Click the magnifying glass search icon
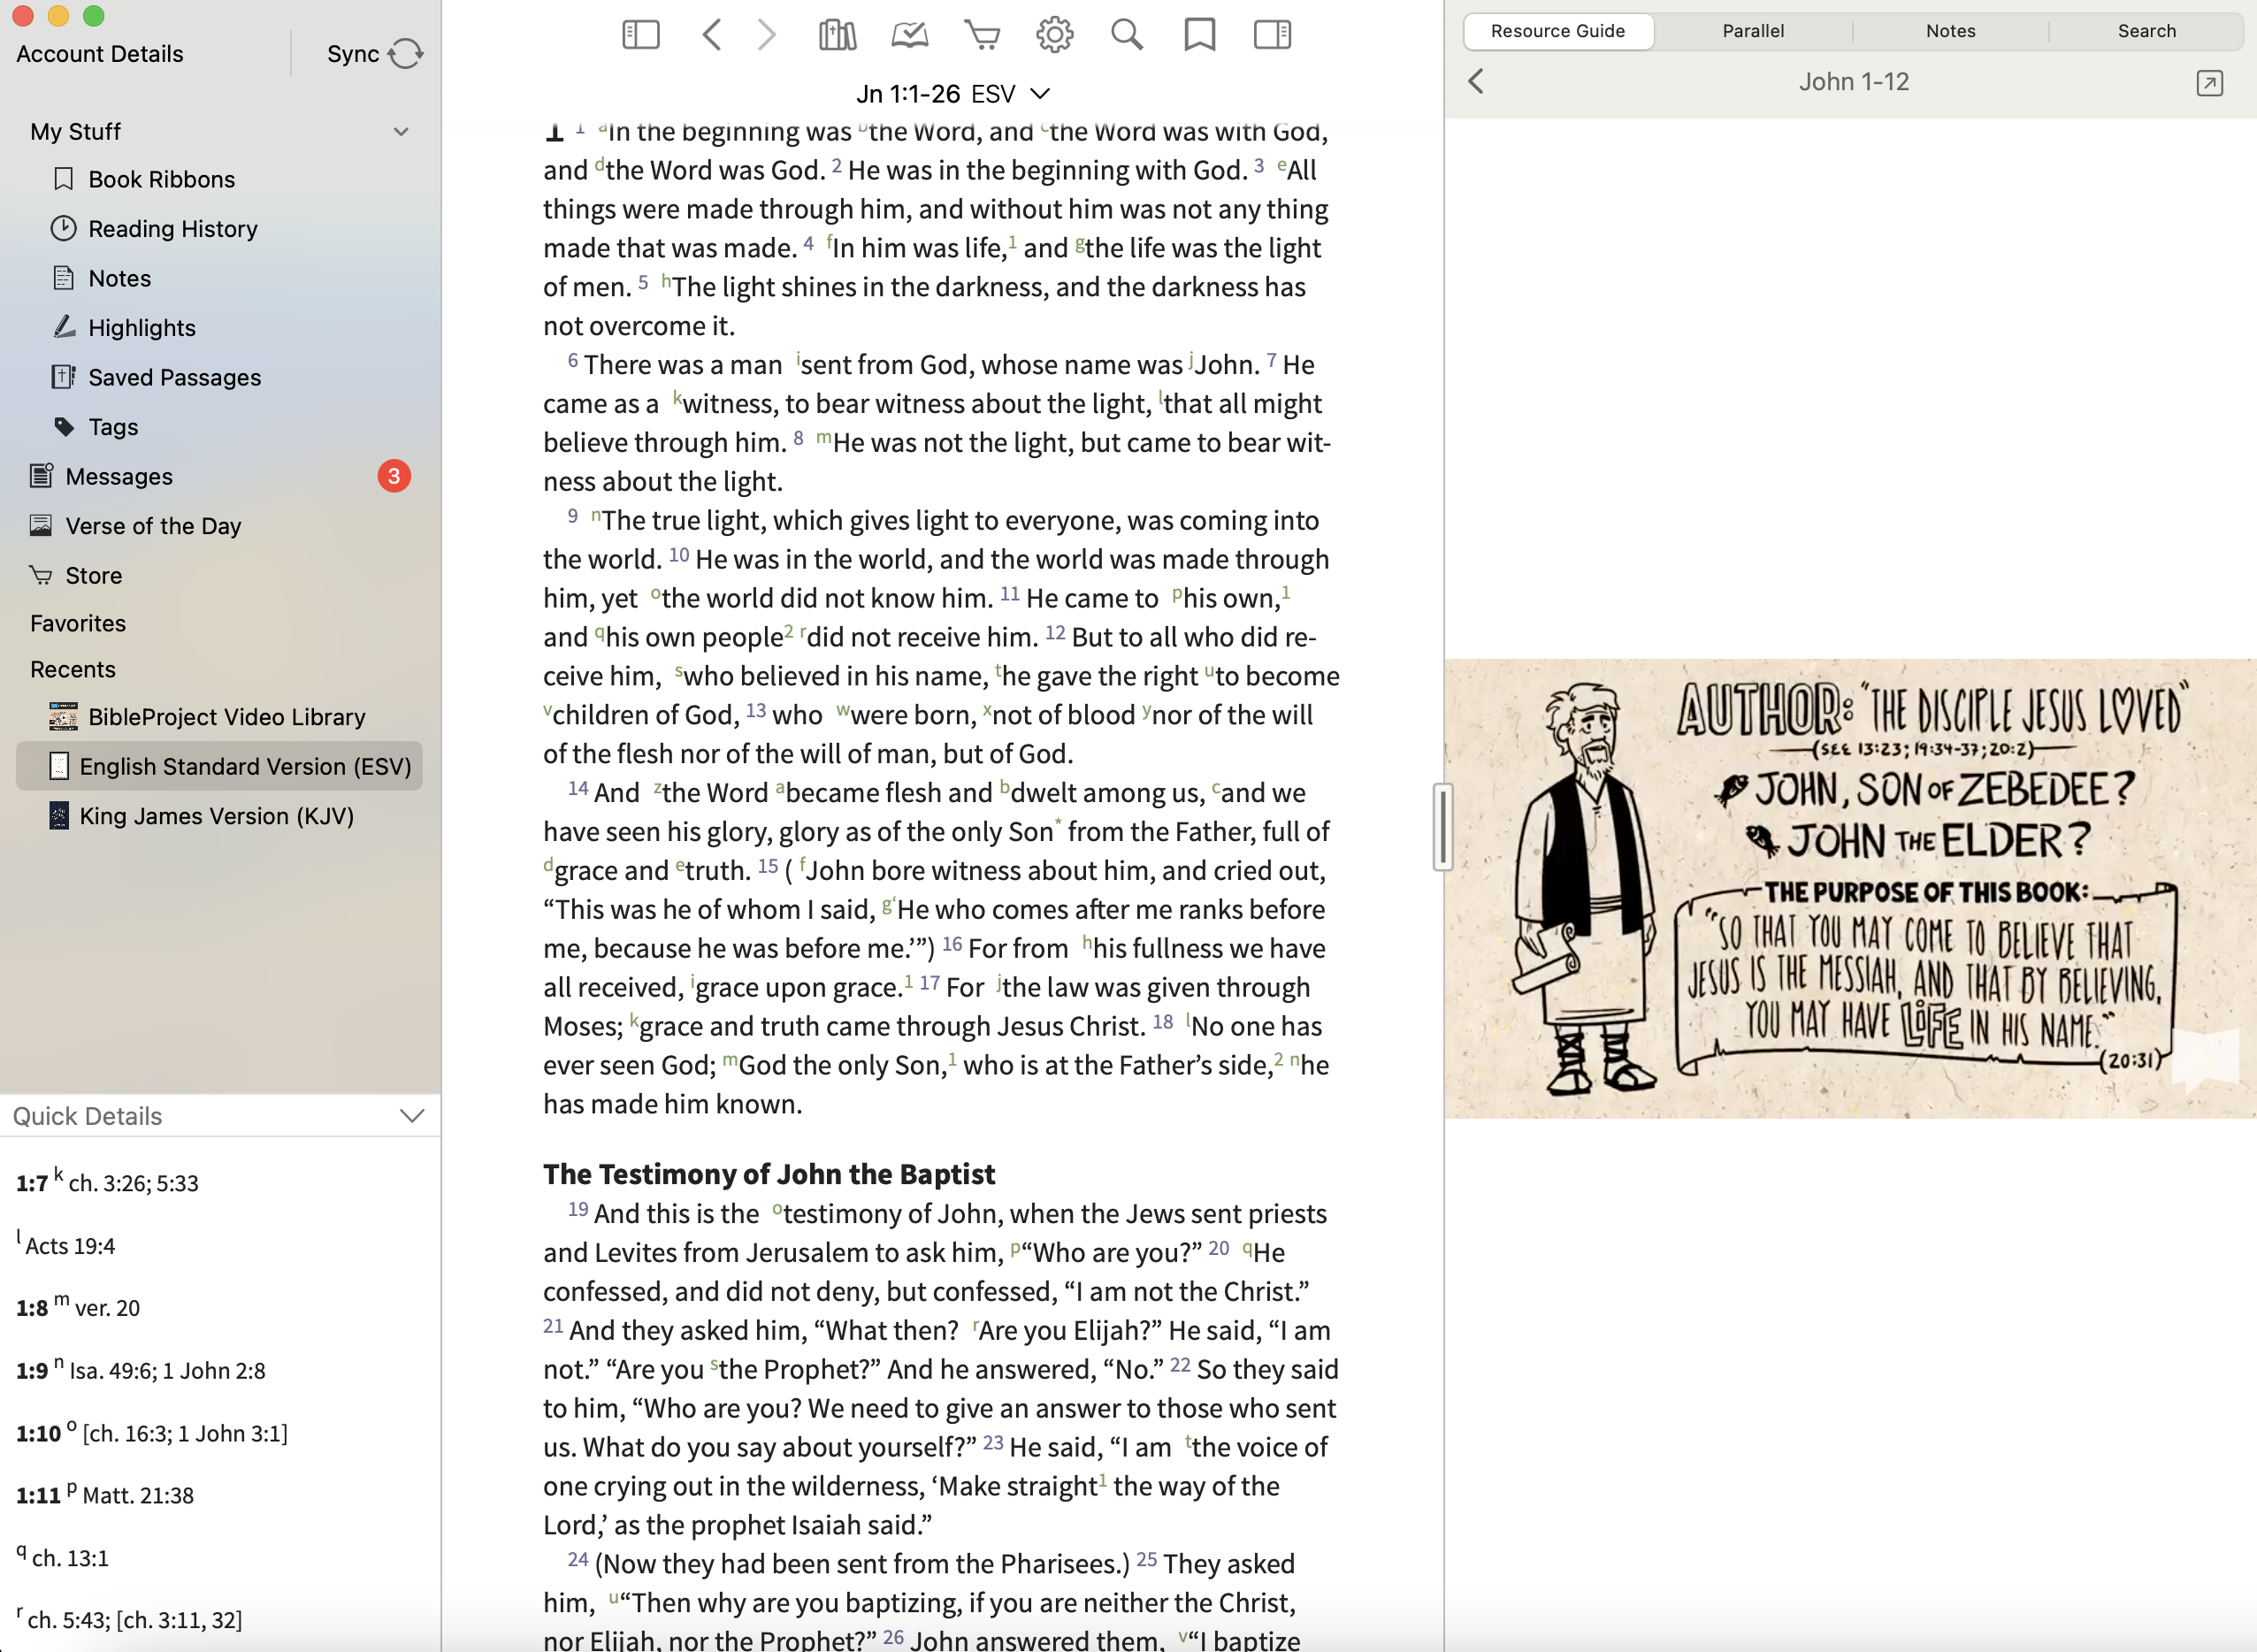2257x1652 pixels. click(1127, 35)
